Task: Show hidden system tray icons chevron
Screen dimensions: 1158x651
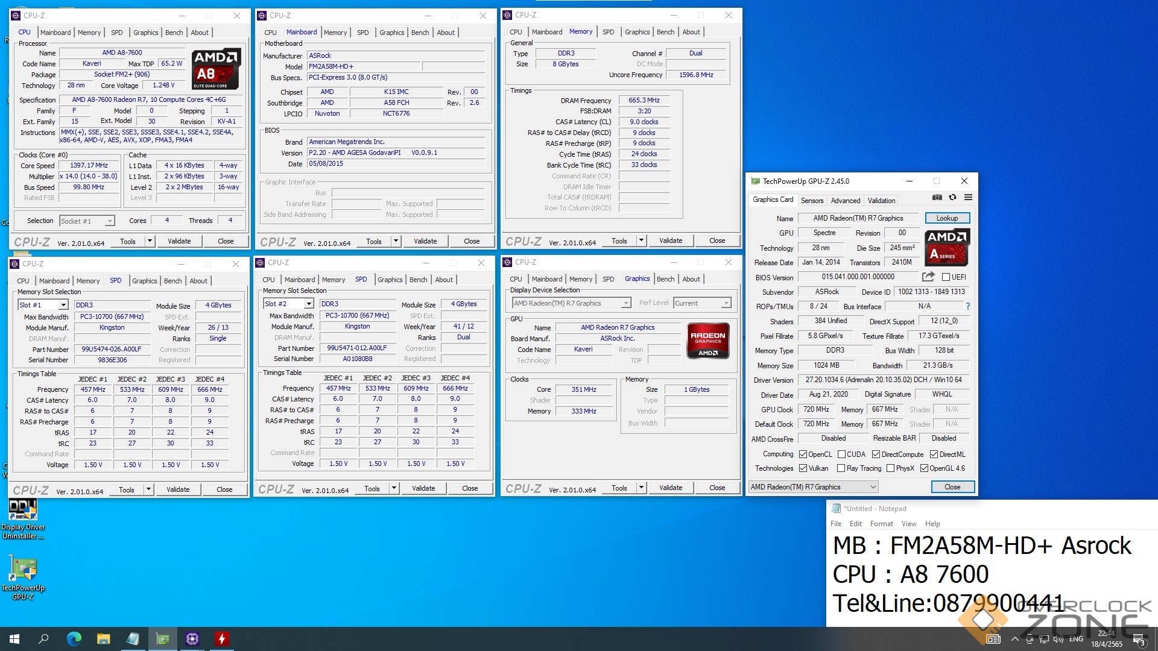Action: pos(1015,639)
